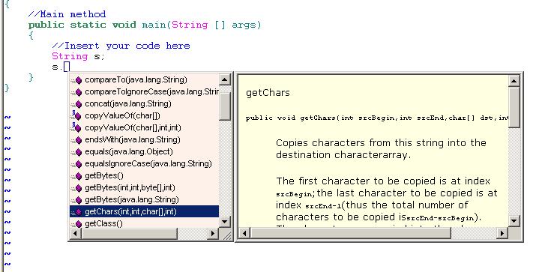Click the public static void main line
Screen dimensions: 545x272
pos(145,25)
